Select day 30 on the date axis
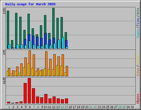Image resolution: width=141 pixels, height=110 pixels. point(128,107)
